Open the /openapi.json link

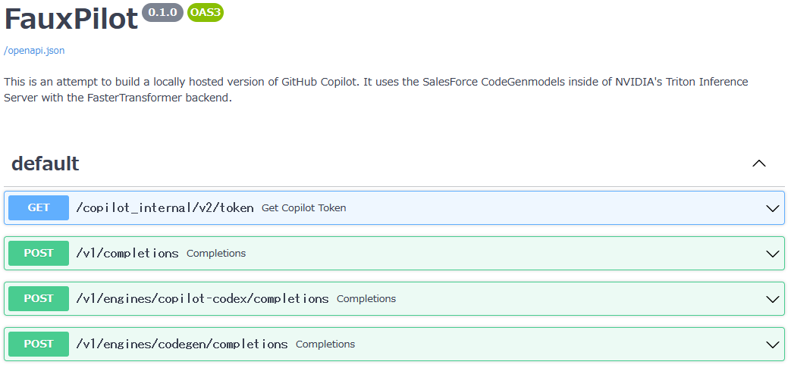click(x=34, y=51)
